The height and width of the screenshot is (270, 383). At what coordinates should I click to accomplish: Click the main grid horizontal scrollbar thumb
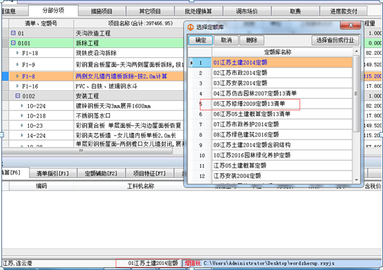pos(88,151)
